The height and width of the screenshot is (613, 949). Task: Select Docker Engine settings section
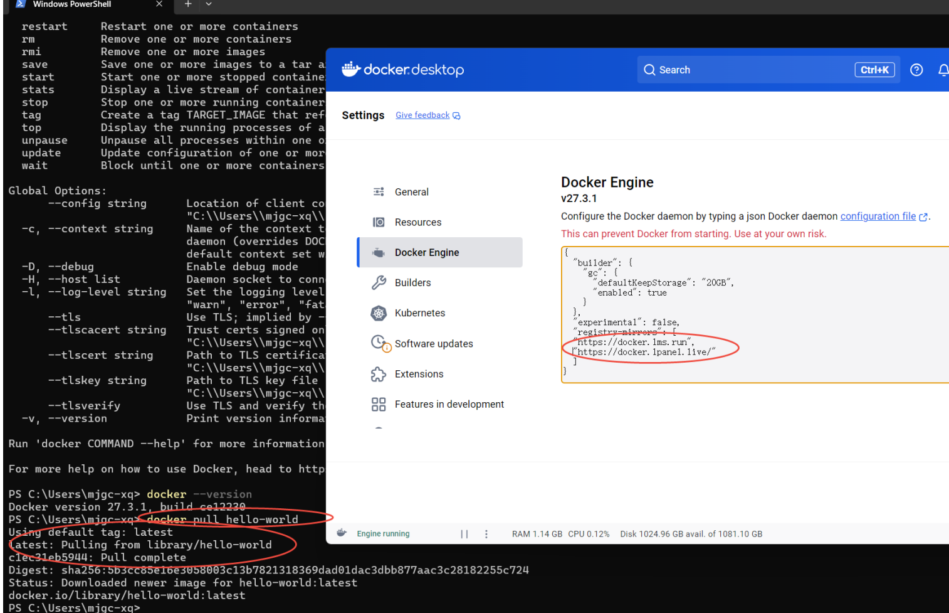pyautogui.click(x=440, y=252)
